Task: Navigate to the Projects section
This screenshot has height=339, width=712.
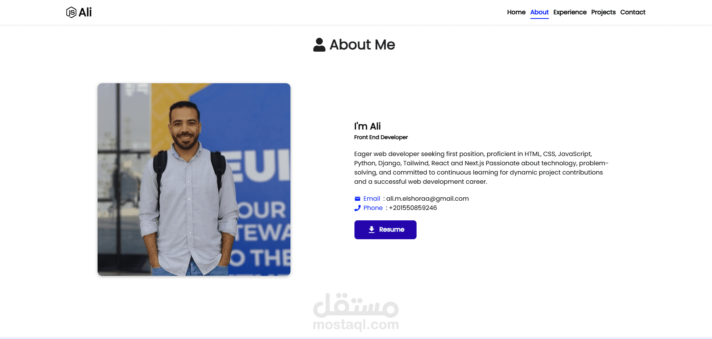Action: pyautogui.click(x=603, y=12)
